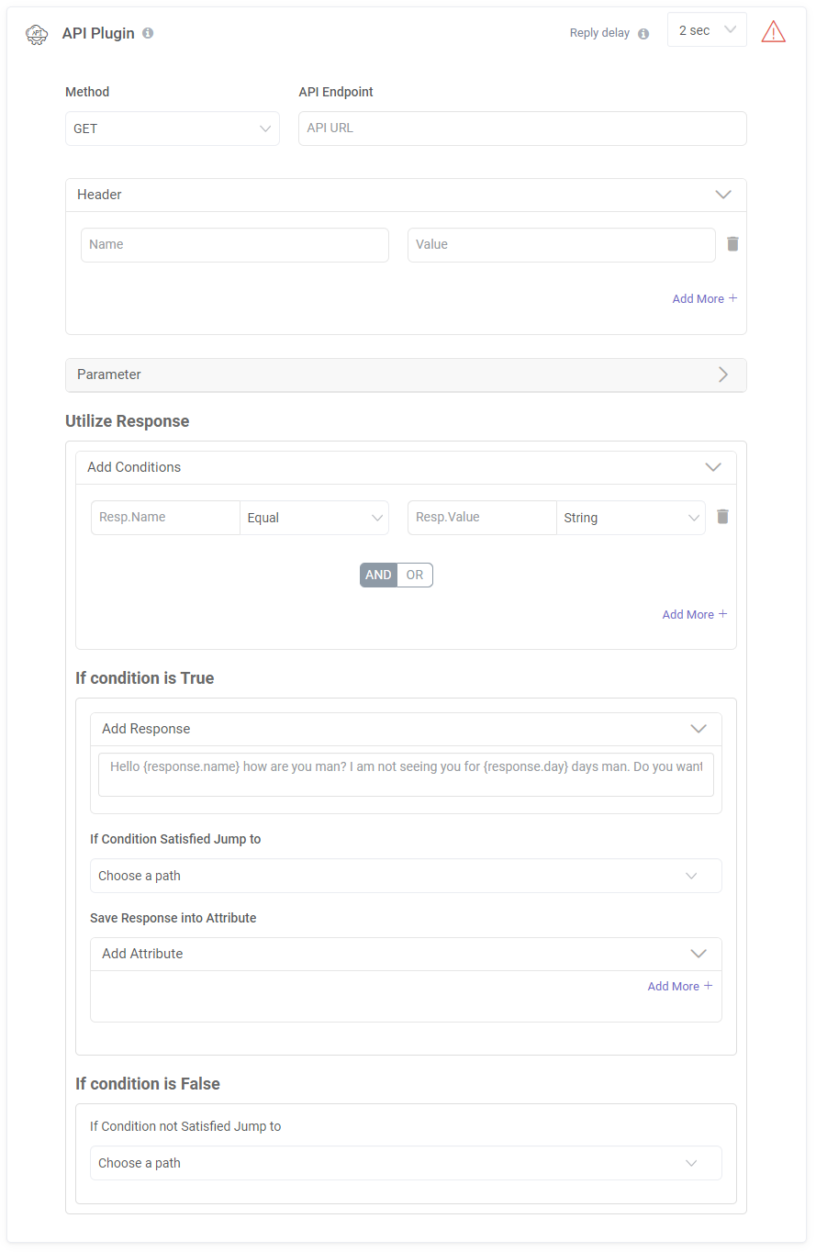Collapse the Header section
Screen dimensions: 816x1252
[x=722, y=195]
